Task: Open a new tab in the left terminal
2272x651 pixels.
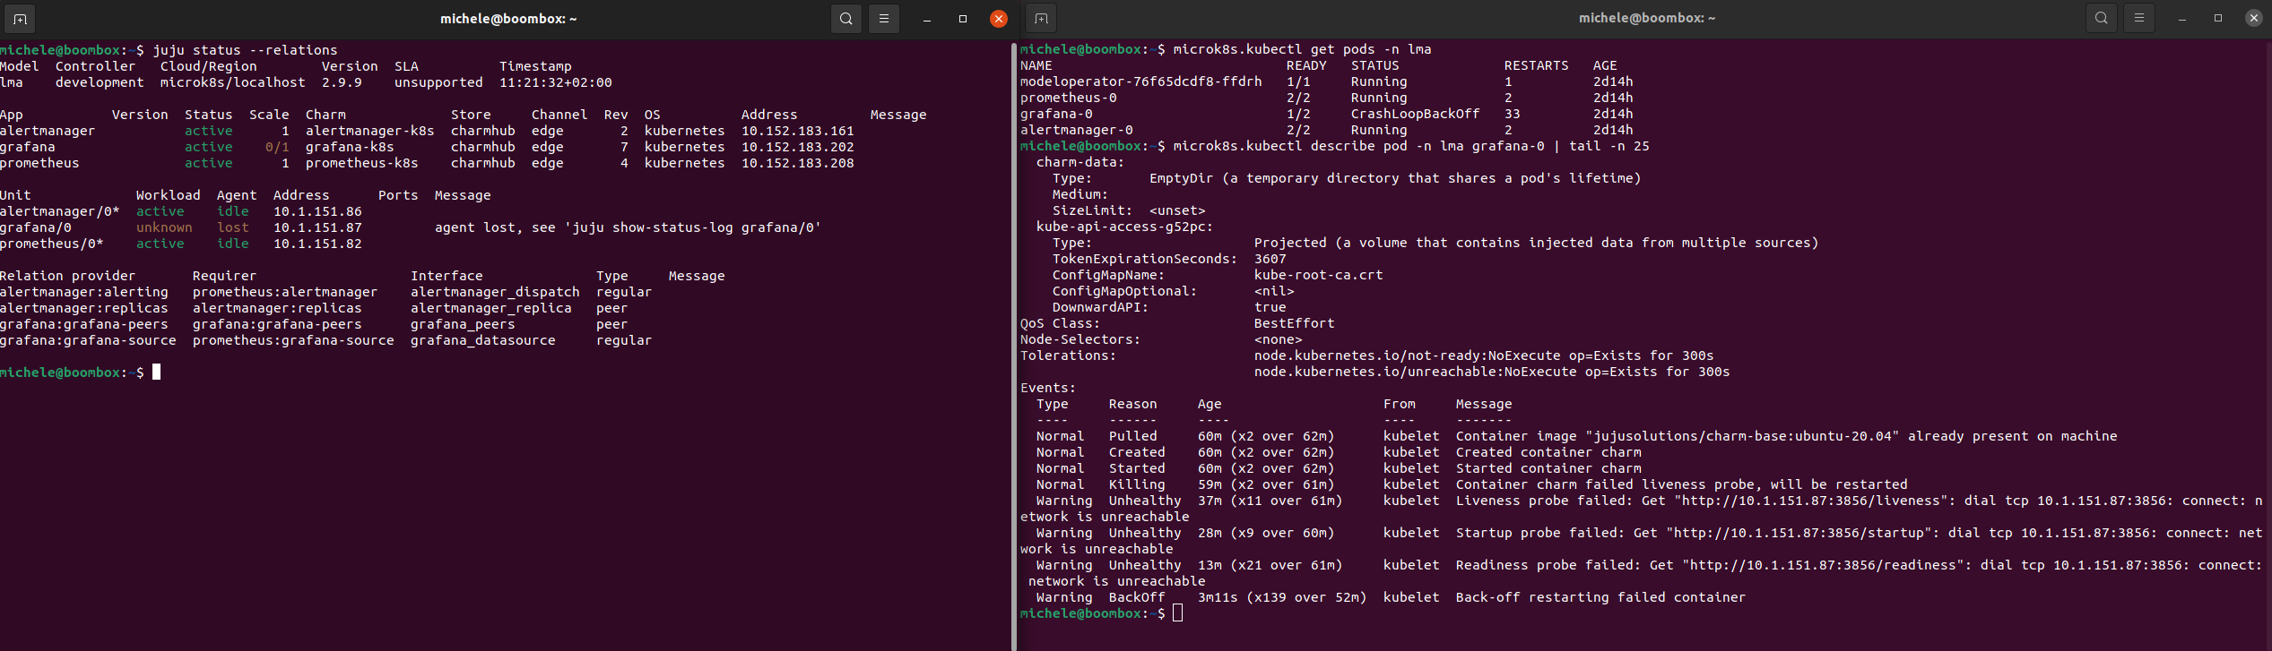Action: (20, 18)
